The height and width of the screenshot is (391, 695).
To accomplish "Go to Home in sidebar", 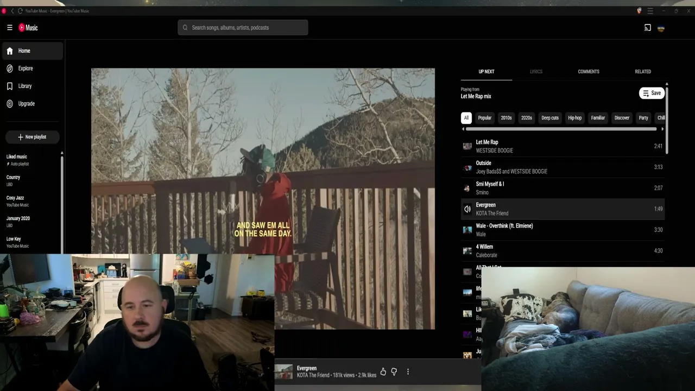I will tap(33, 51).
